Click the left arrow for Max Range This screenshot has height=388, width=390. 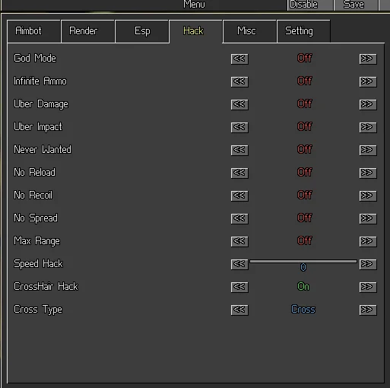coord(239,241)
